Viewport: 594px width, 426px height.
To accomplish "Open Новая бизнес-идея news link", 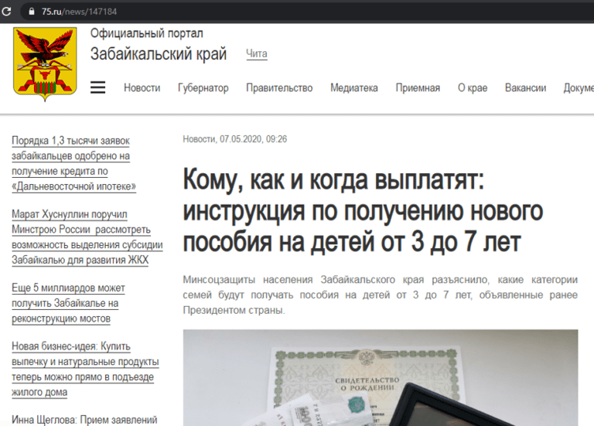I will pyautogui.click(x=85, y=370).
